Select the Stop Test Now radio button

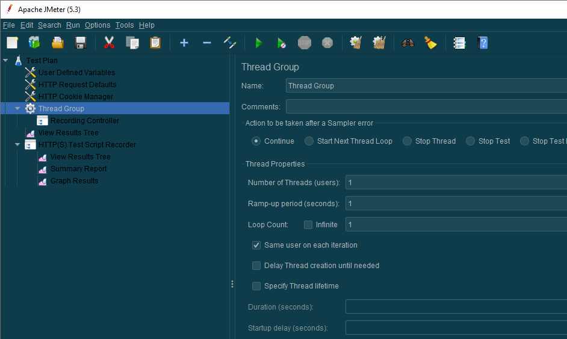(524, 141)
